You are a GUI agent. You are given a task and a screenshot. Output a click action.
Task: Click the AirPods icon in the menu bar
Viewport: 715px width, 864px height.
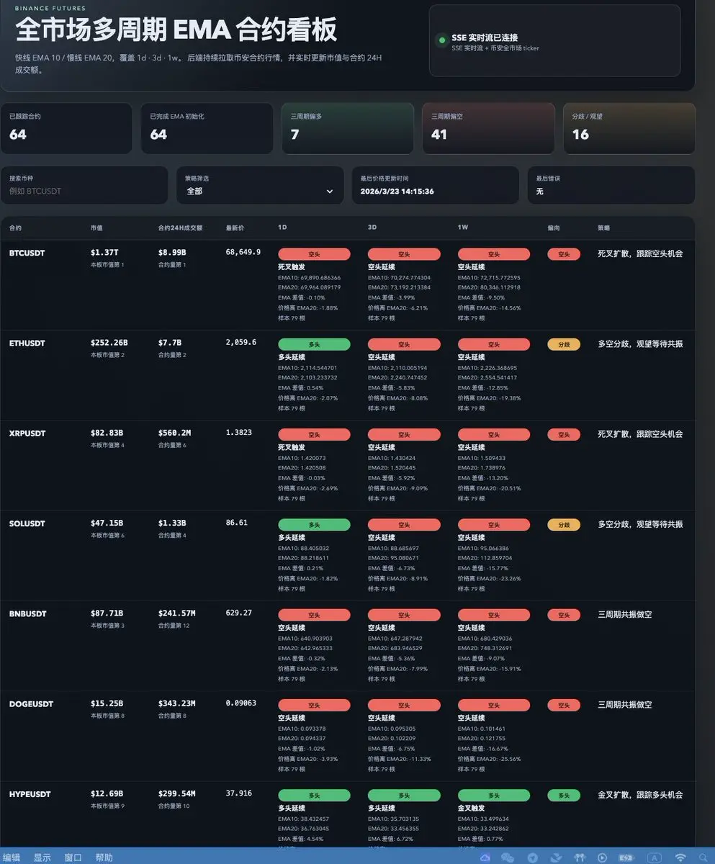click(x=578, y=858)
